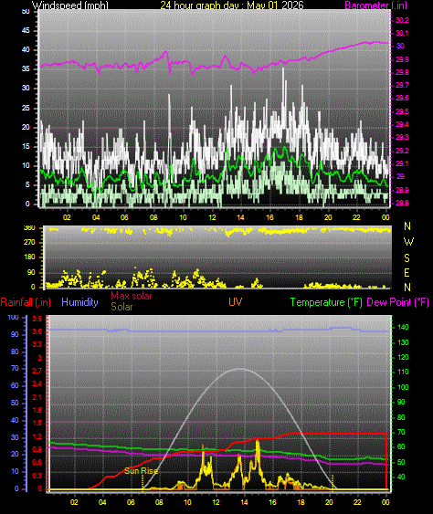Click the 30.2 value on barometer axis
The image size is (433, 514).
[x=402, y=20]
